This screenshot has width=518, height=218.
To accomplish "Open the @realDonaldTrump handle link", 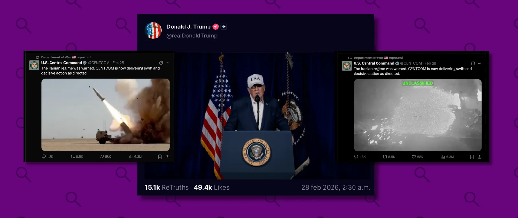I will pos(192,36).
